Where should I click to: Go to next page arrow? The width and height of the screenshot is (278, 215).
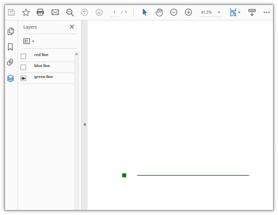coord(99,12)
